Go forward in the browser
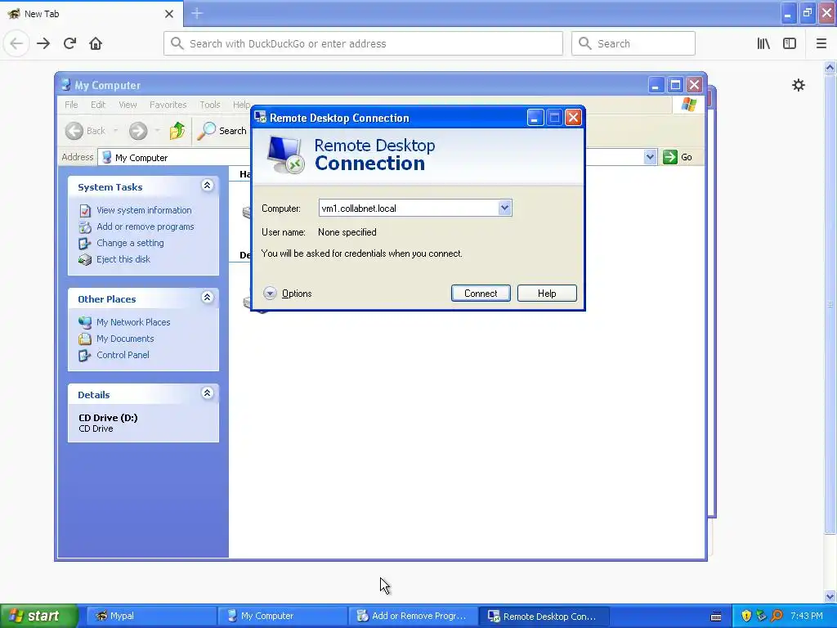The image size is (837, 628). (43, 43)
